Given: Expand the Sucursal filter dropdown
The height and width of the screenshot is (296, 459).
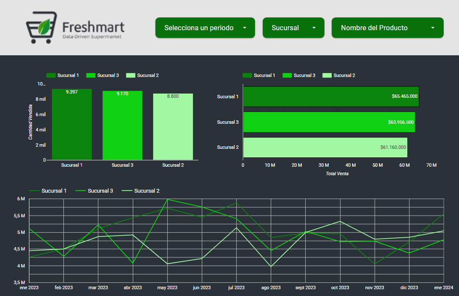Looking at the screenshot, I should click(293, 28).
